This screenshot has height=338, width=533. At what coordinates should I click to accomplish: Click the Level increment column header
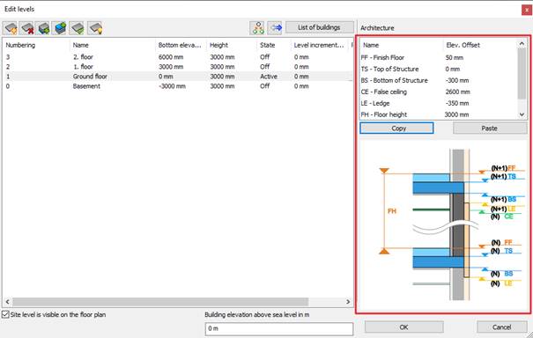320,45
